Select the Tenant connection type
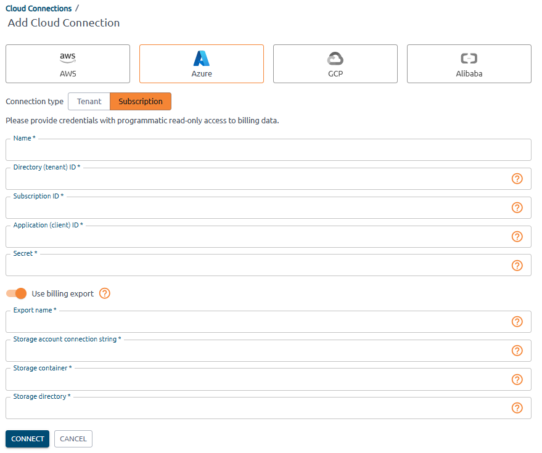Viewport: 542px width, 453px height. (89, 101)
